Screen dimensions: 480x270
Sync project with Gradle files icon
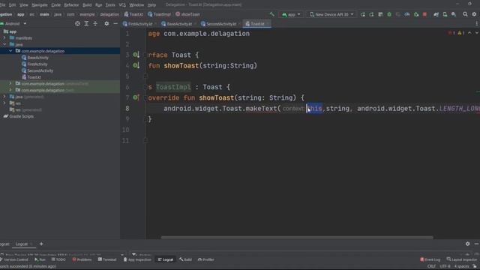(436, 14)
